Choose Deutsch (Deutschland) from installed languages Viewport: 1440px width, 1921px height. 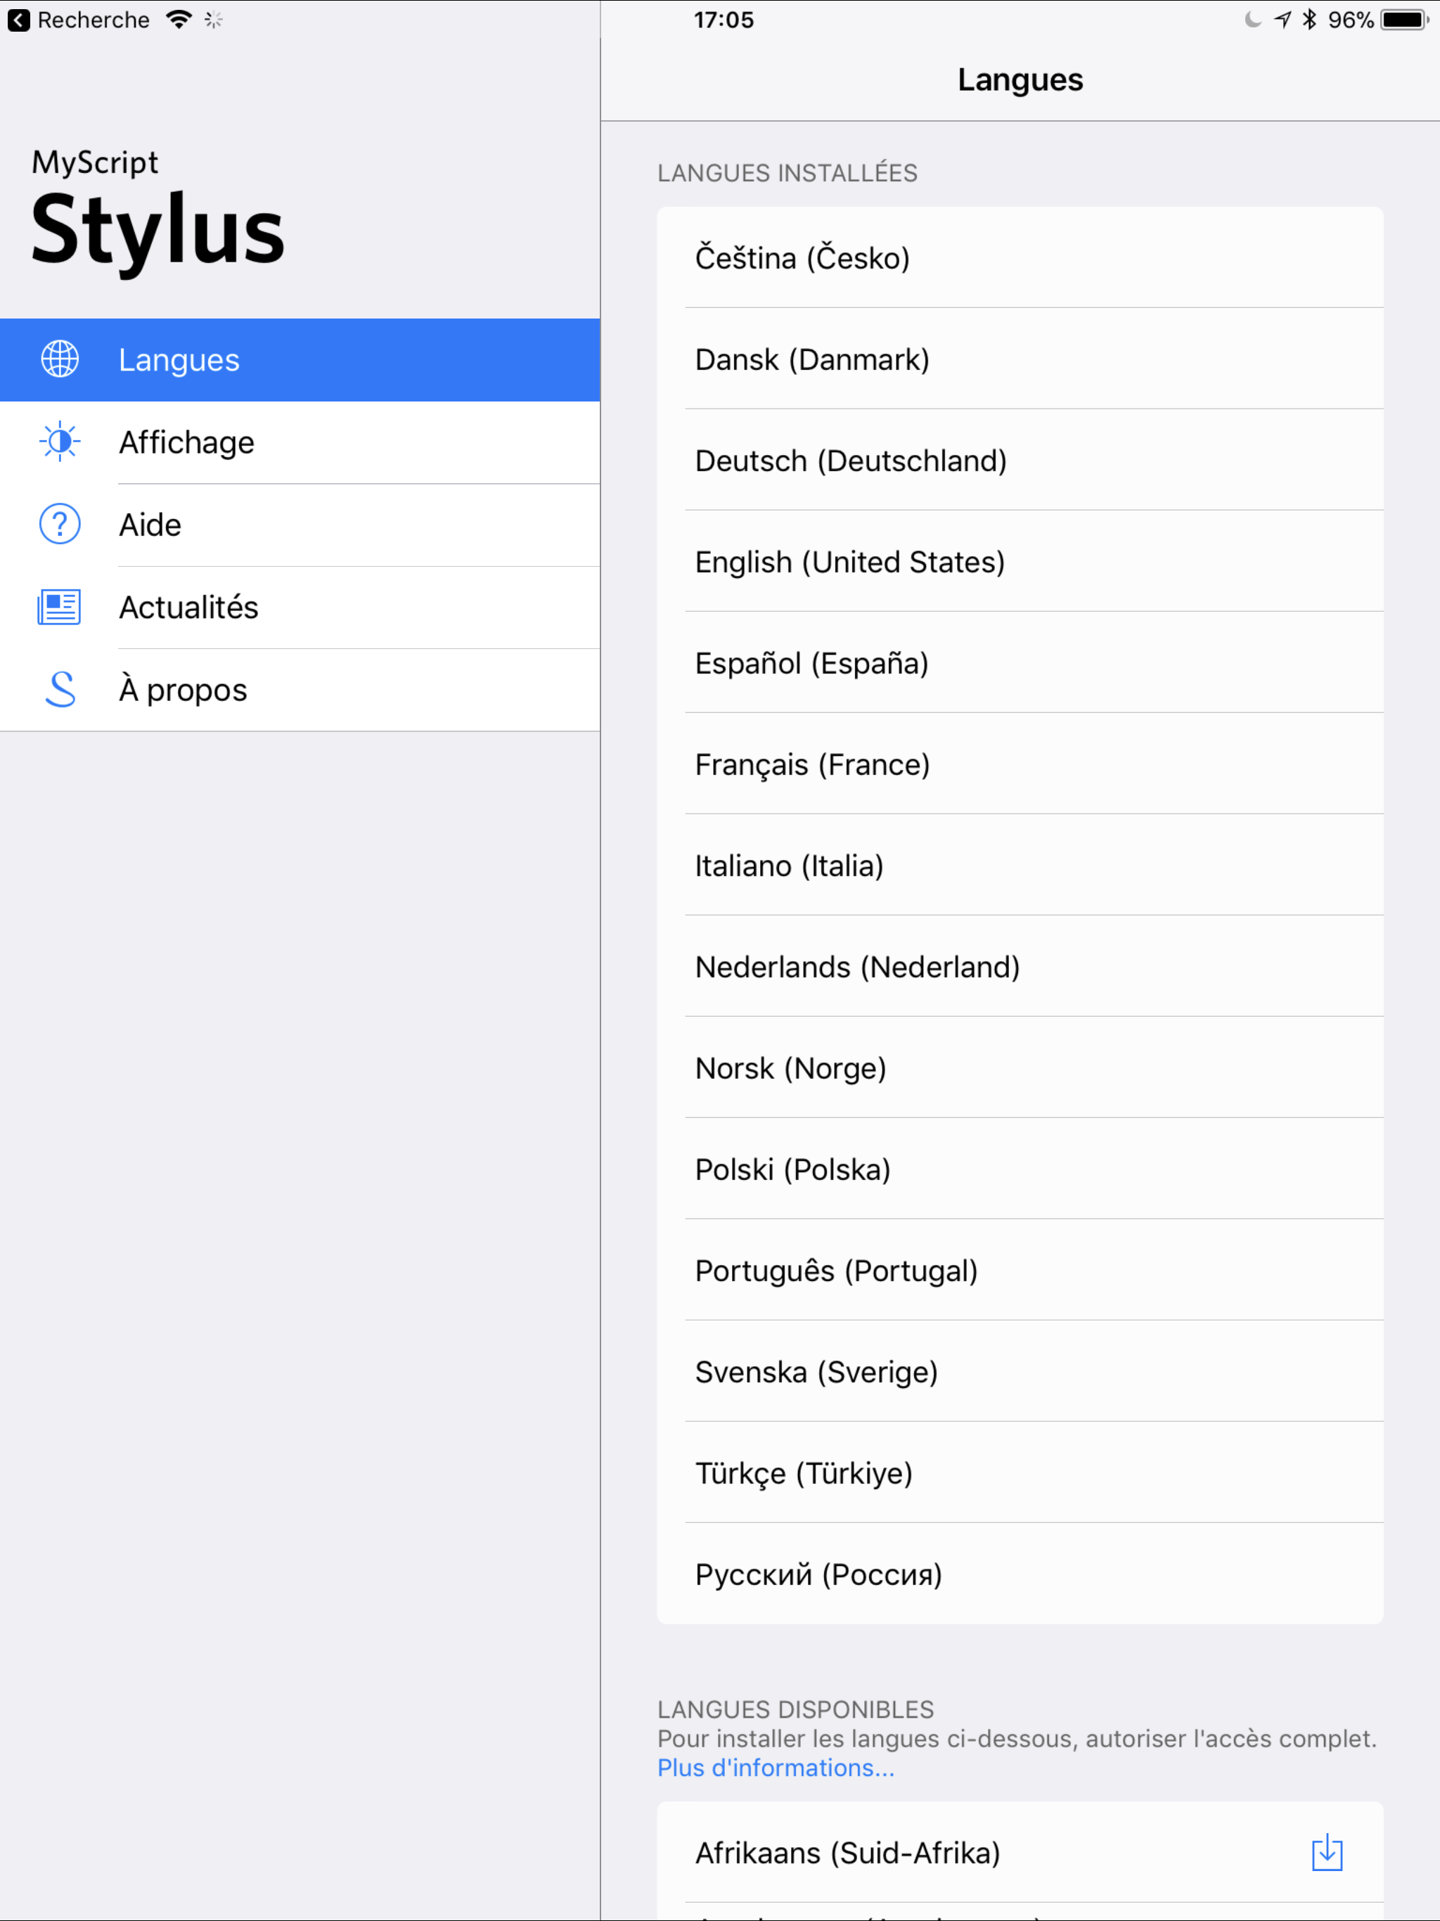tap(850, 461)
